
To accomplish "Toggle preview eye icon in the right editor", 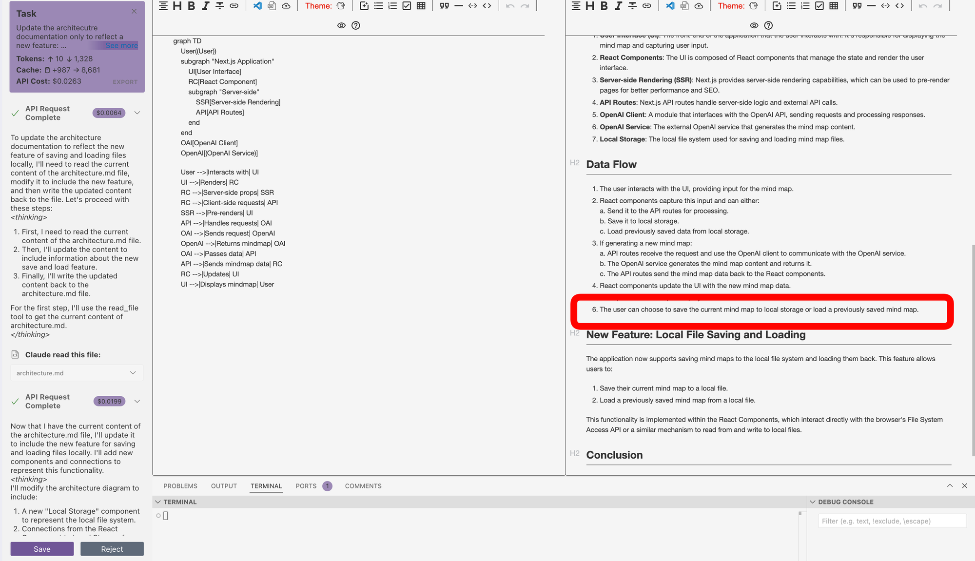I will 754,25.
